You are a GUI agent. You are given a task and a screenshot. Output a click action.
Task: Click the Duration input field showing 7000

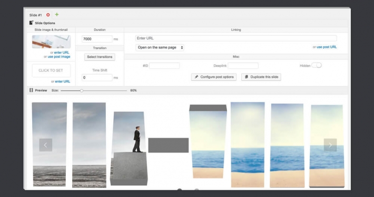97,39
